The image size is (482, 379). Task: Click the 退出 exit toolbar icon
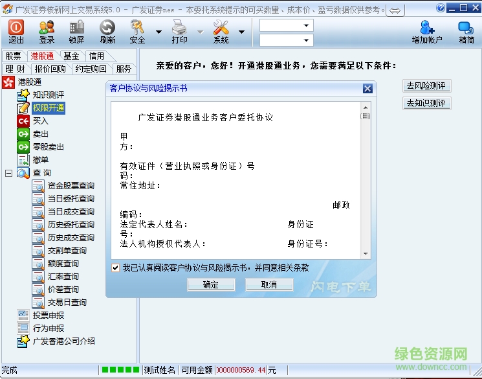click(x=16, y=27)
